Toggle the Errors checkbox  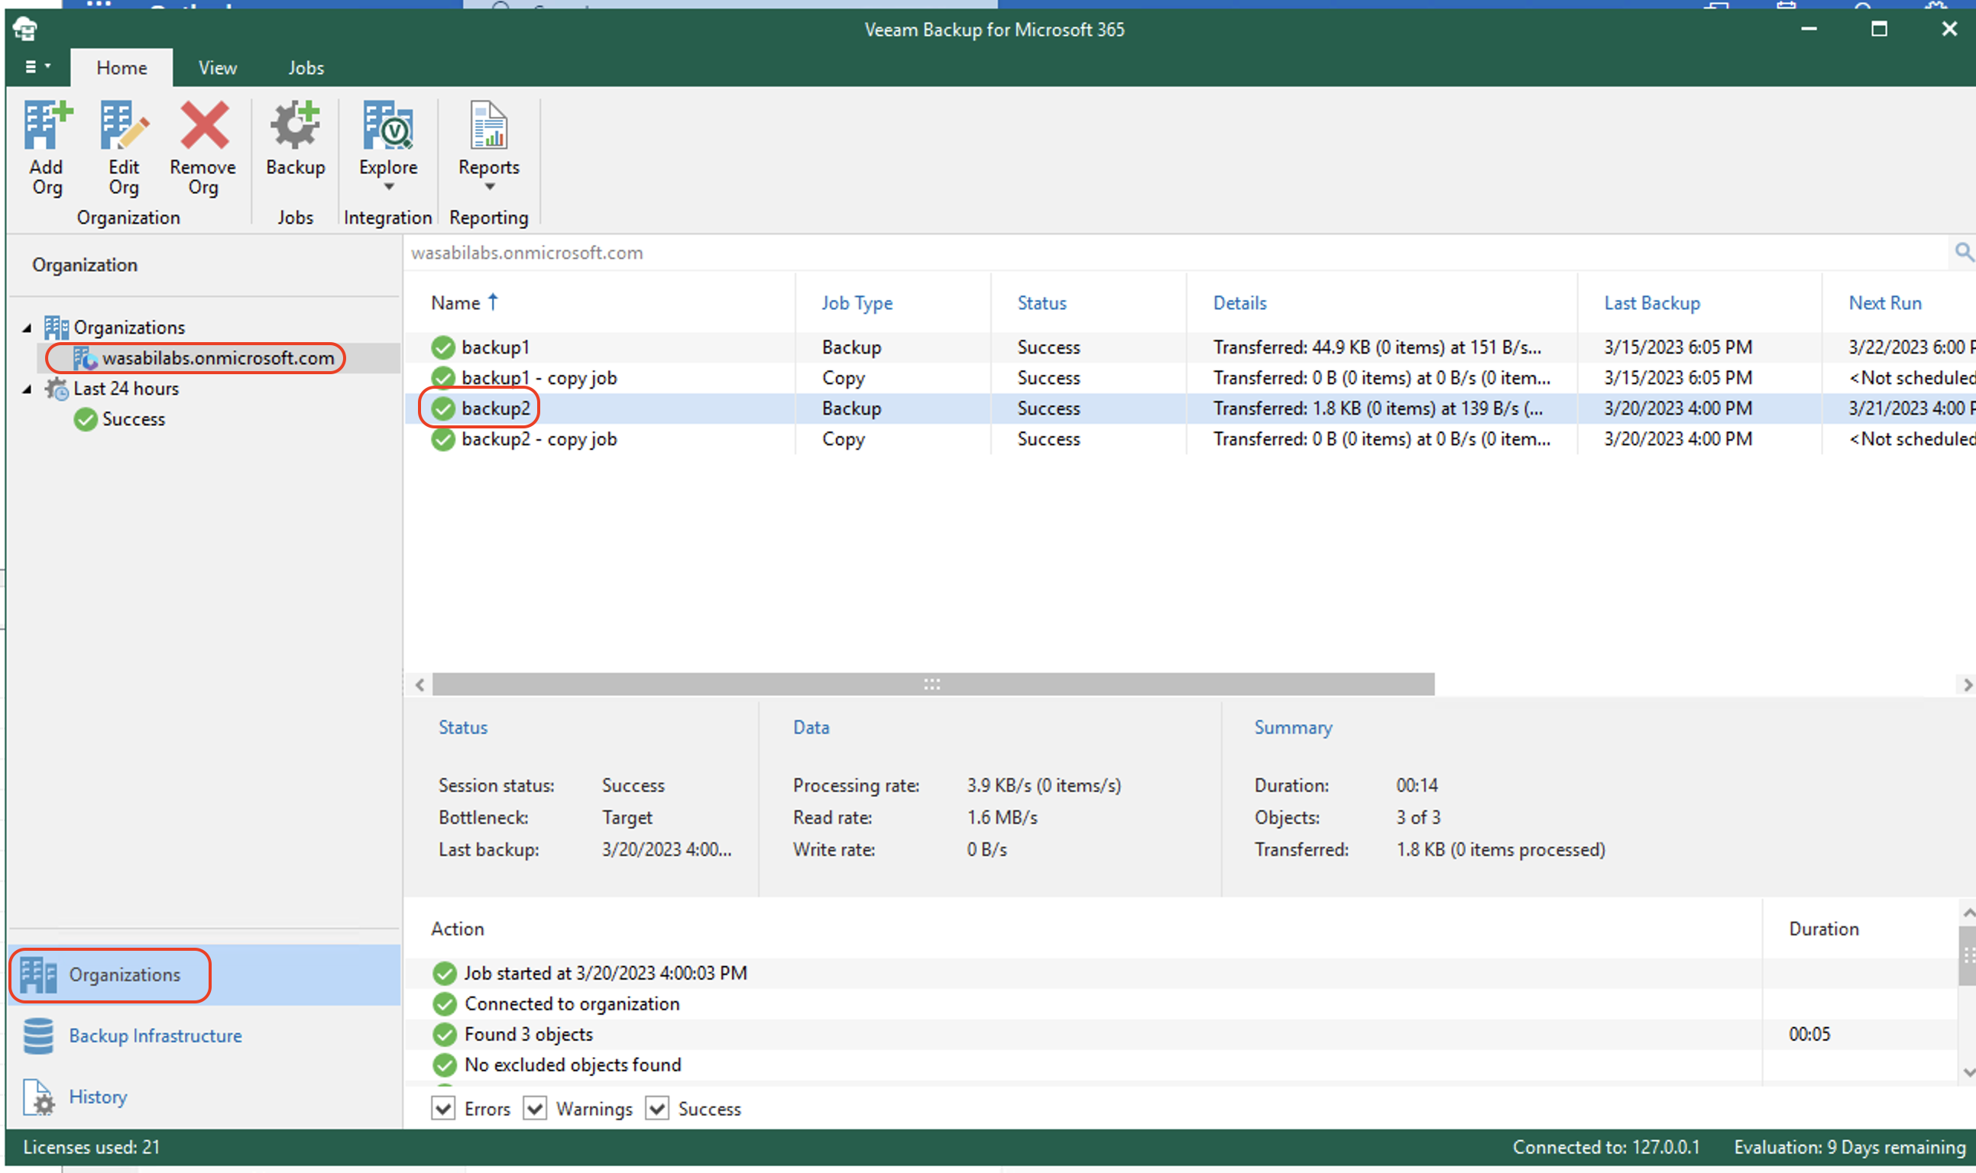click(x=444, y=1108)
